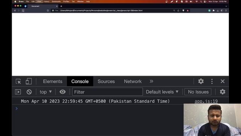The width and height of the screenshot is (241, 136).
Task: Open the Profiles menu
Action: (x=66, y=2)
